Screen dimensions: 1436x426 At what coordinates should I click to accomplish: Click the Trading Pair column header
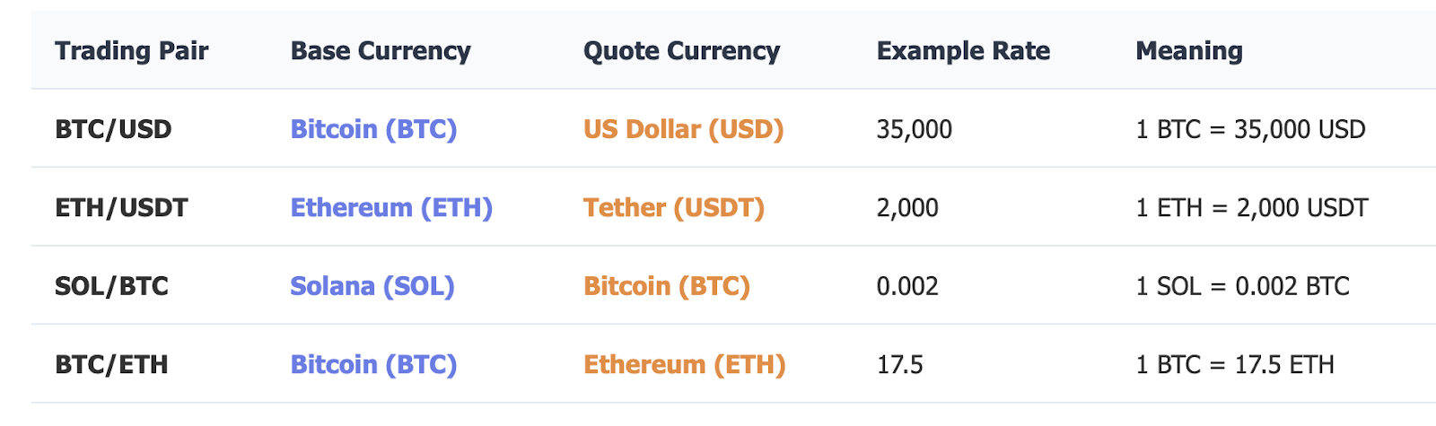point(131,51)
